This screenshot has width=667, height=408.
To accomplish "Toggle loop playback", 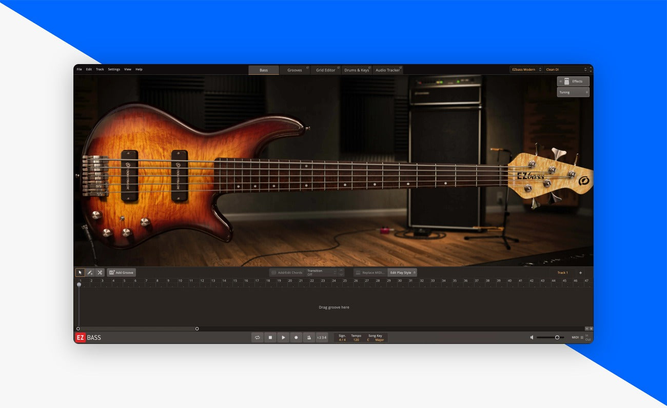I will pos(258,338).
